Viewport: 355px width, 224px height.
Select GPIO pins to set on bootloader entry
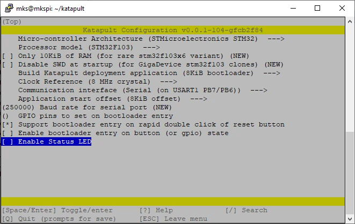pyautogui.click(x=88, y=116)
